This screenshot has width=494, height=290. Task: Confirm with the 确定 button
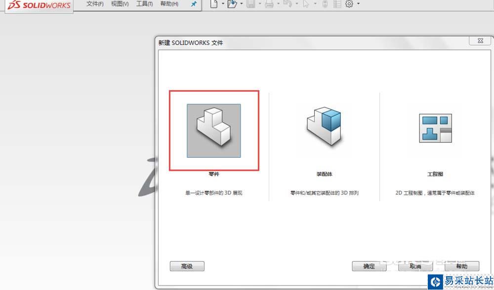(369, 266)
